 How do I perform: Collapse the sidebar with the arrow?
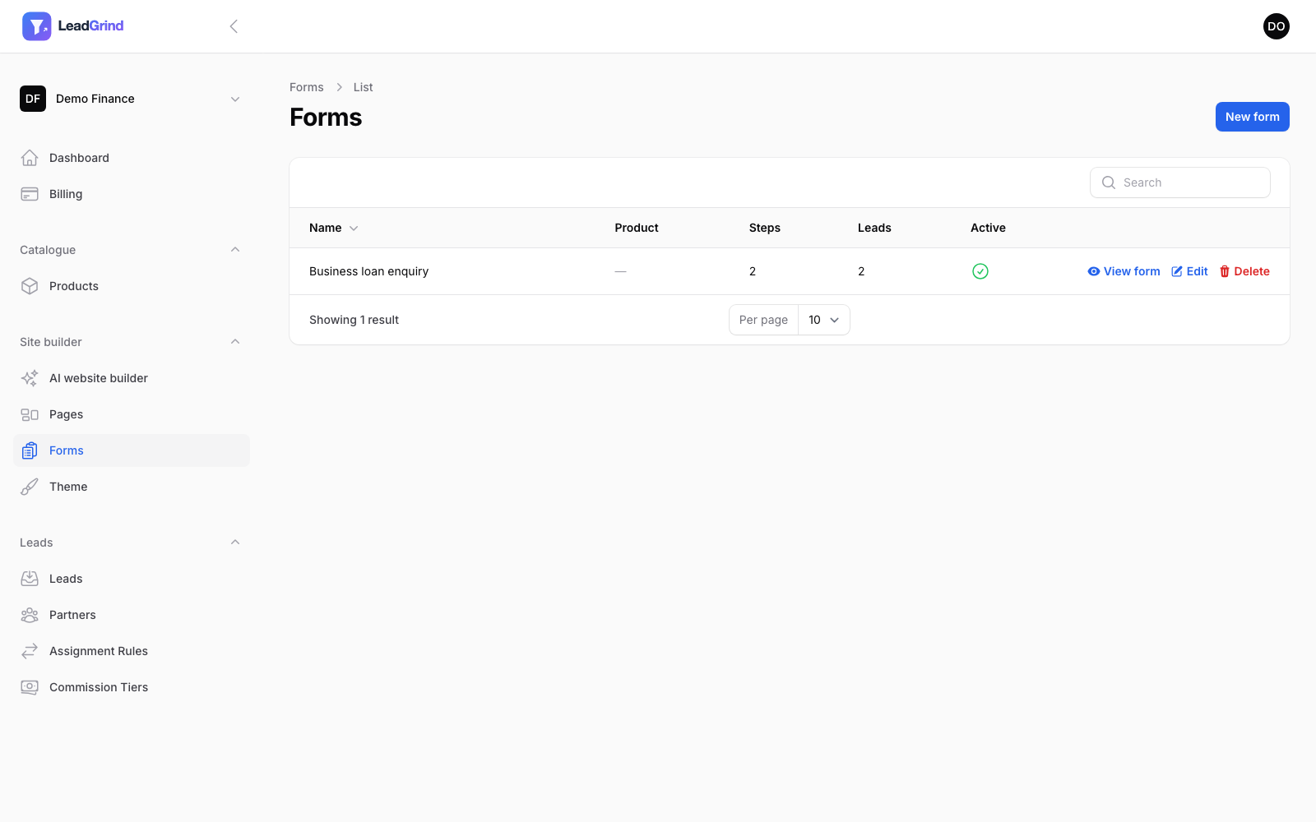[234, 26]
